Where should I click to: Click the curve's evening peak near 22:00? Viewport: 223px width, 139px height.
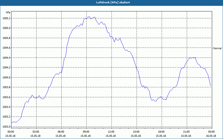click(195, 58)
